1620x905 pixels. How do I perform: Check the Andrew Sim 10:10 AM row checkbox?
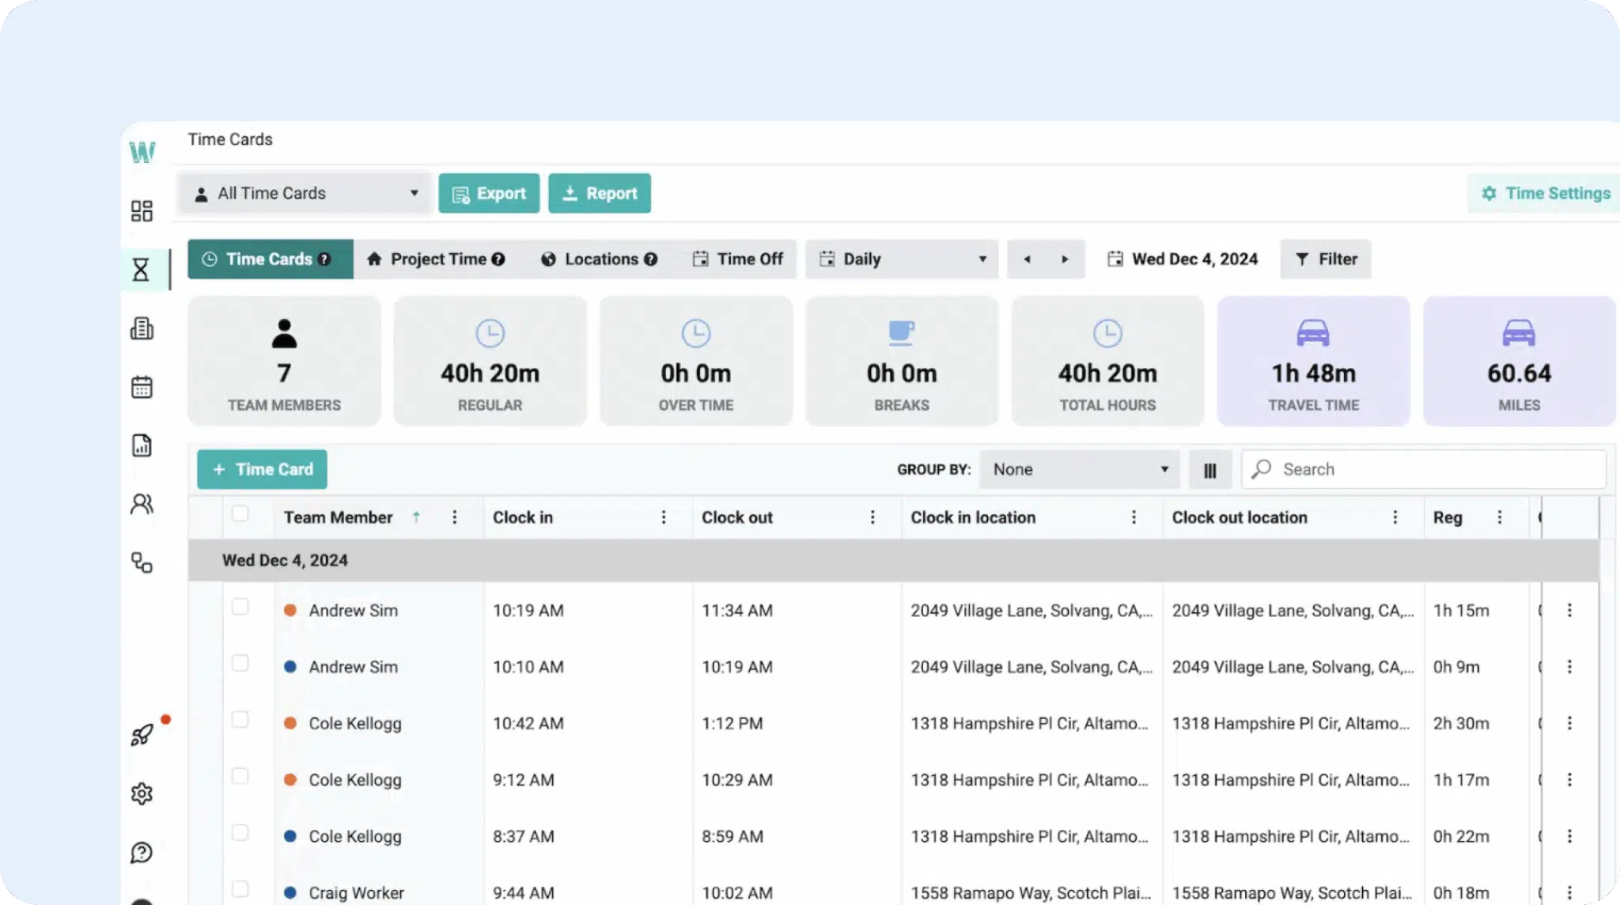(x=240, y=663)
